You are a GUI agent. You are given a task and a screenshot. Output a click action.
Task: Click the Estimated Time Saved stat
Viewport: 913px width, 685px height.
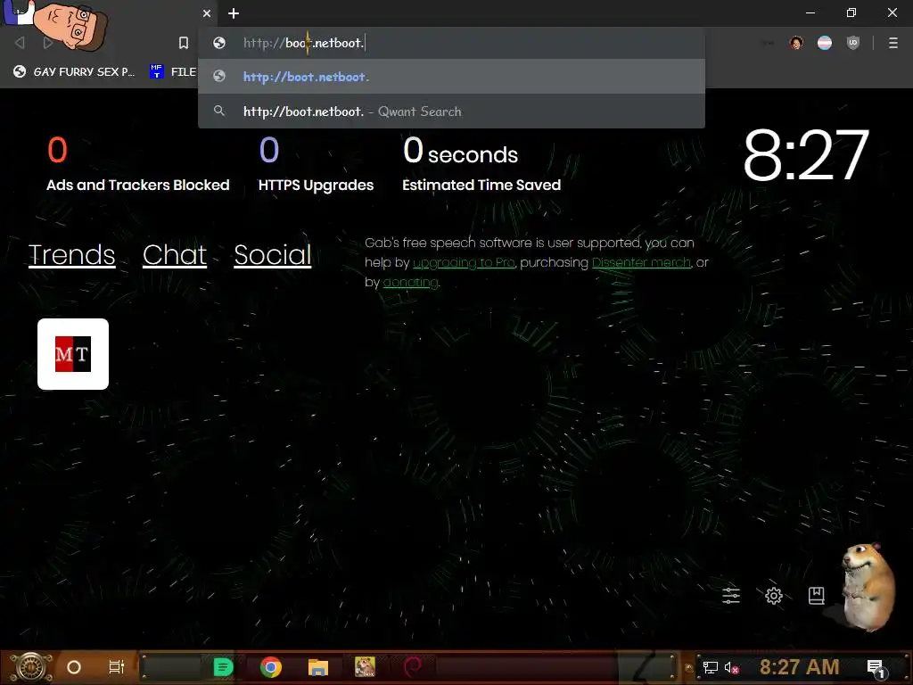(481, 164)
